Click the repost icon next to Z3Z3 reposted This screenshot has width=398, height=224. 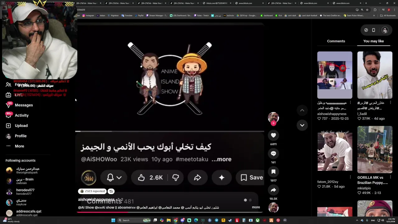coord(111,191)
